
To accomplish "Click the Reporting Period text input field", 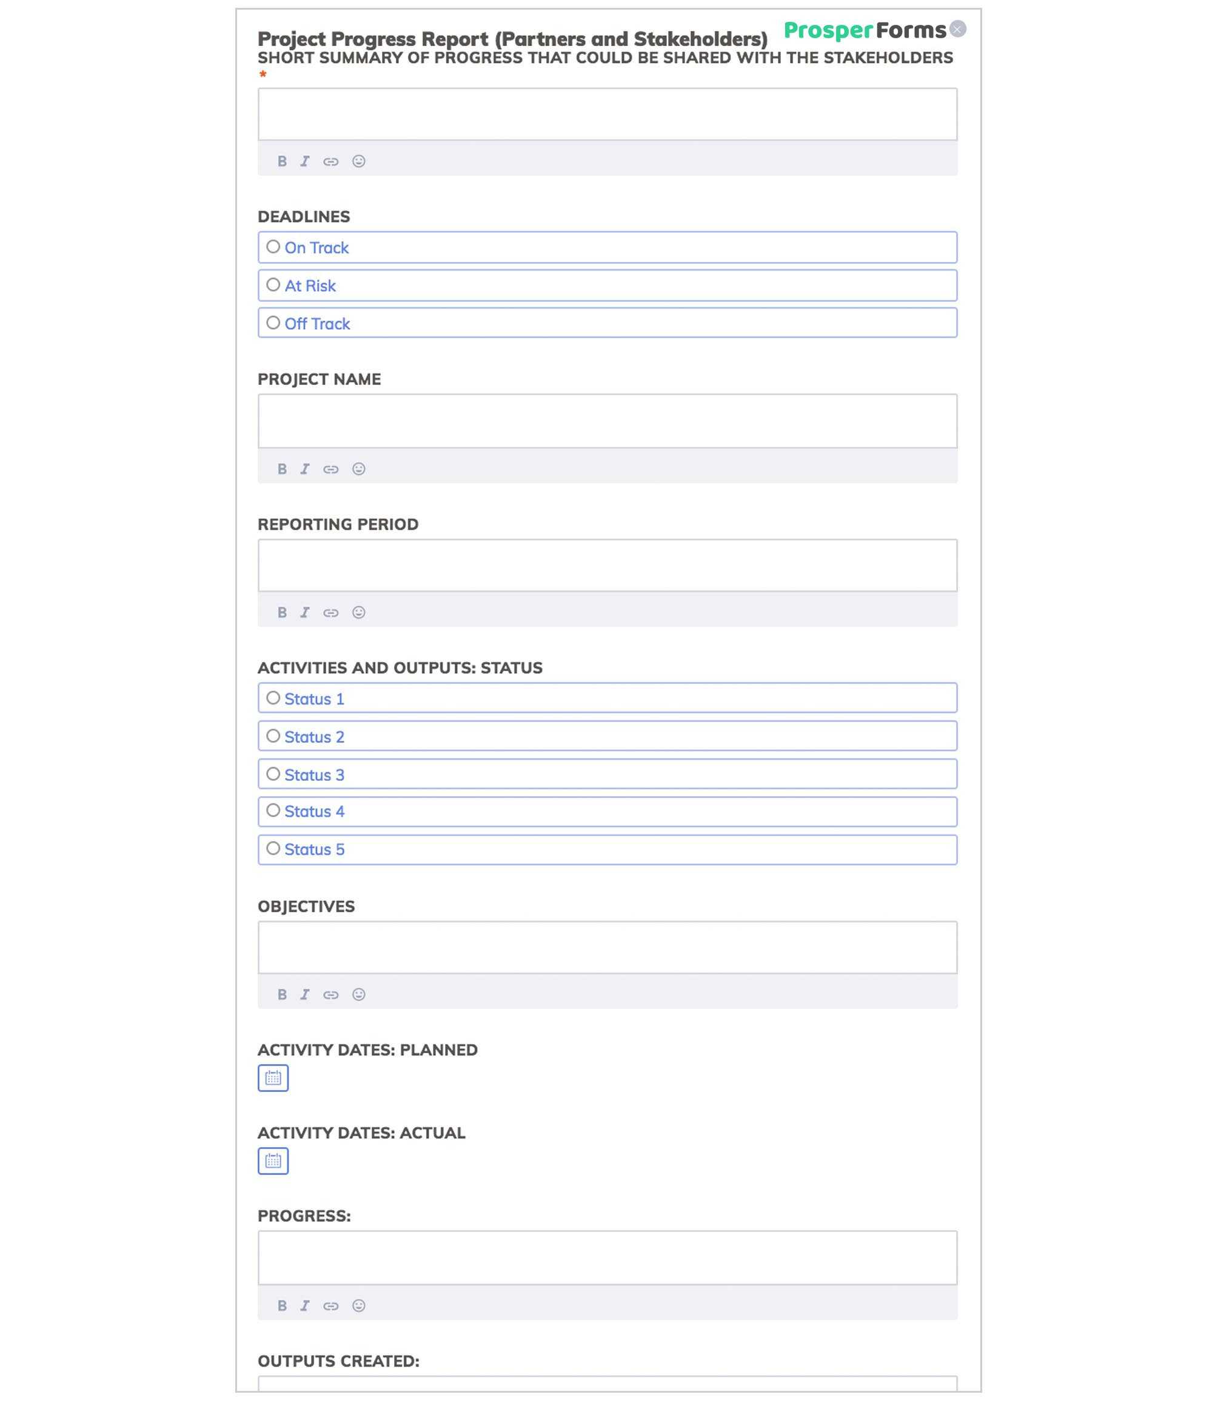I will point(607,564).
